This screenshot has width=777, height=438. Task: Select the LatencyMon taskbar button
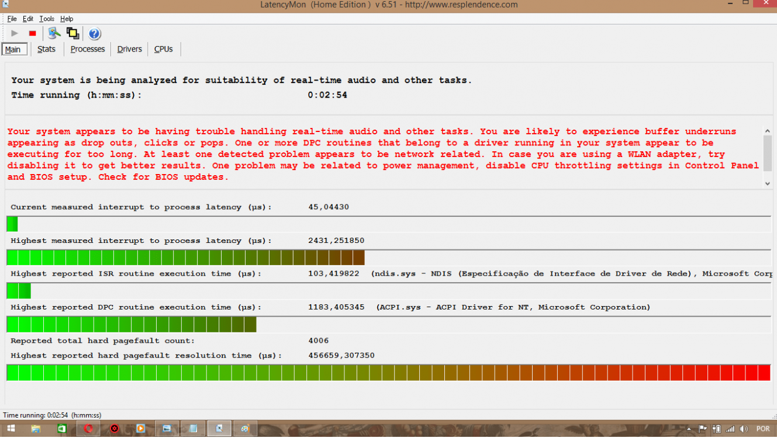pos(219,429)
